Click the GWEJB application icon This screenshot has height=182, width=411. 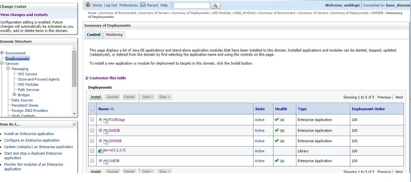[106, 131]
